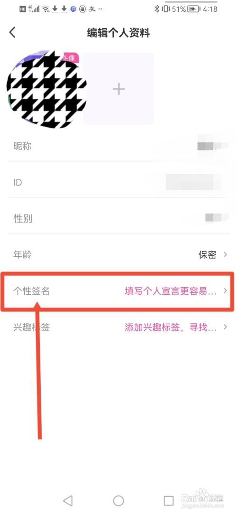Tap the battery indicator in status bar
This screenshot has height=514, width=237.
point(194,9)
